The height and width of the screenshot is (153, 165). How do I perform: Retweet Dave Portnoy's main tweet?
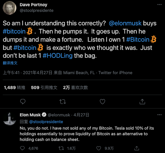point(63,102)
